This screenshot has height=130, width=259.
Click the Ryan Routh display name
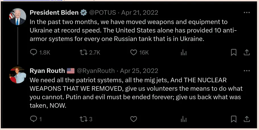(x=47, y=71)
